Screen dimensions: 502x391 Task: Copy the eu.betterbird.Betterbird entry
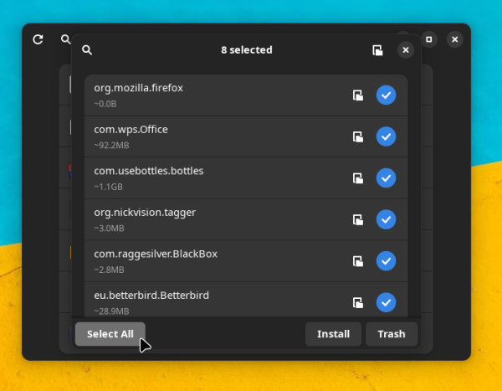coord(358,302)
